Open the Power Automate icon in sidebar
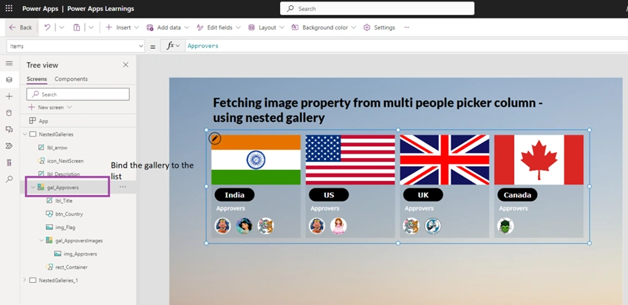Image resolution: width=628 pixels, height=305 pixels. point(9,146)
